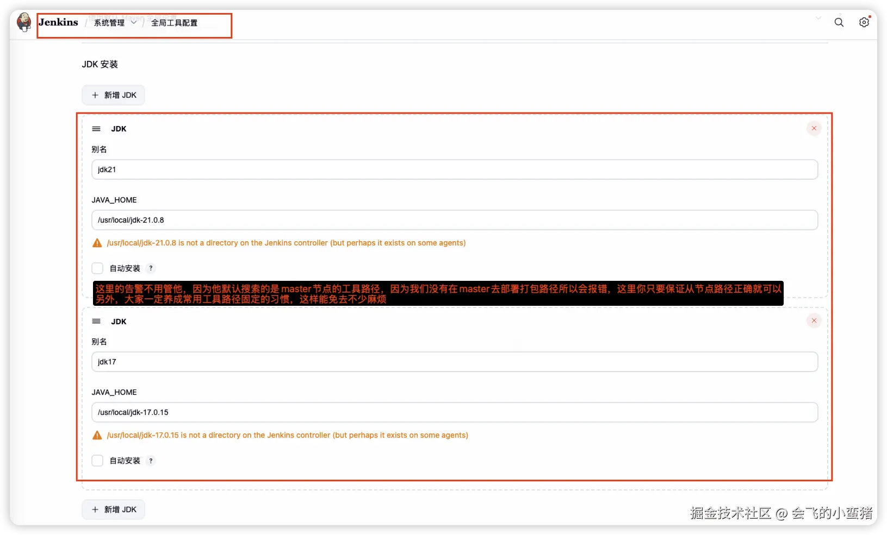Click the jdk-21.0.8 not a directory warning text
This screenshot has height=535, width=887.
tap(286, 243)
